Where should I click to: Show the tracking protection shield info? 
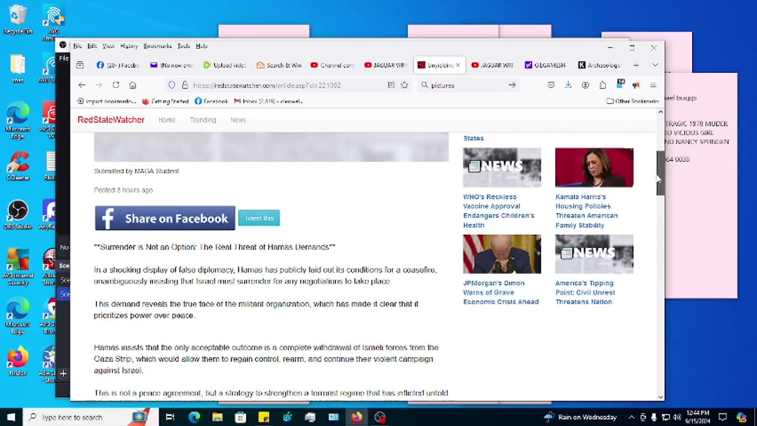click(x=172, y=85)
